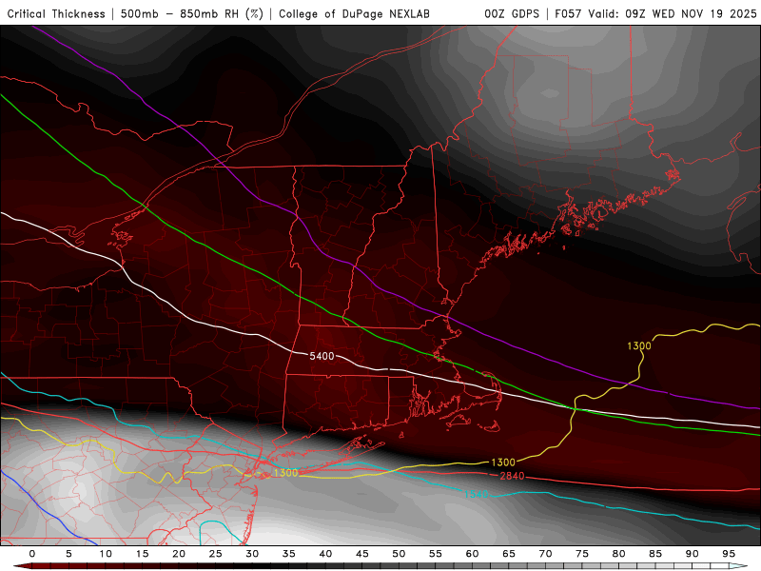Select the '5' tick label on the color scale

click(x=68, y=554)
